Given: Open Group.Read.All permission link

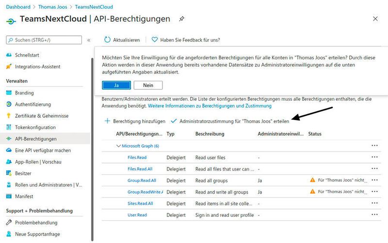Looking at the screenshot, I should tap(142, 180).
